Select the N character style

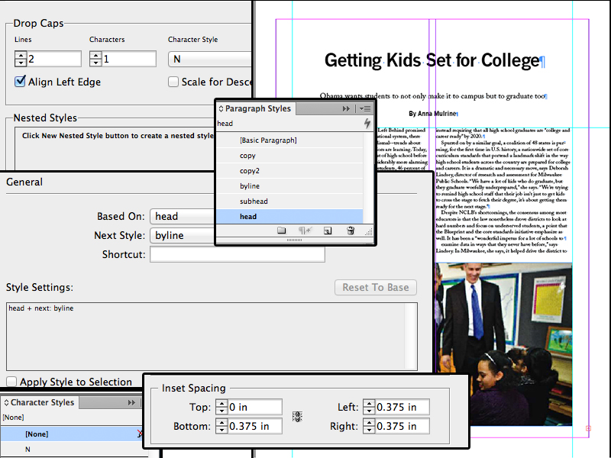click(x=28, y=450)
